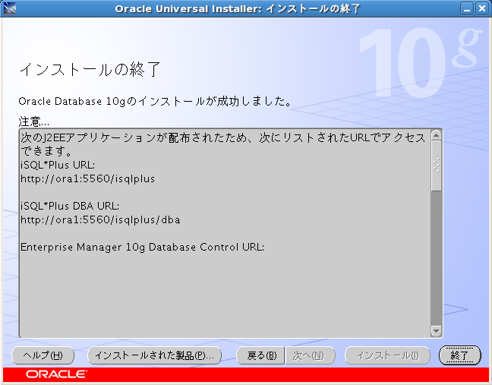The image size is (492, 385).
Task: Close the Oracle Universal Installer window
Action: pos(481,8)
